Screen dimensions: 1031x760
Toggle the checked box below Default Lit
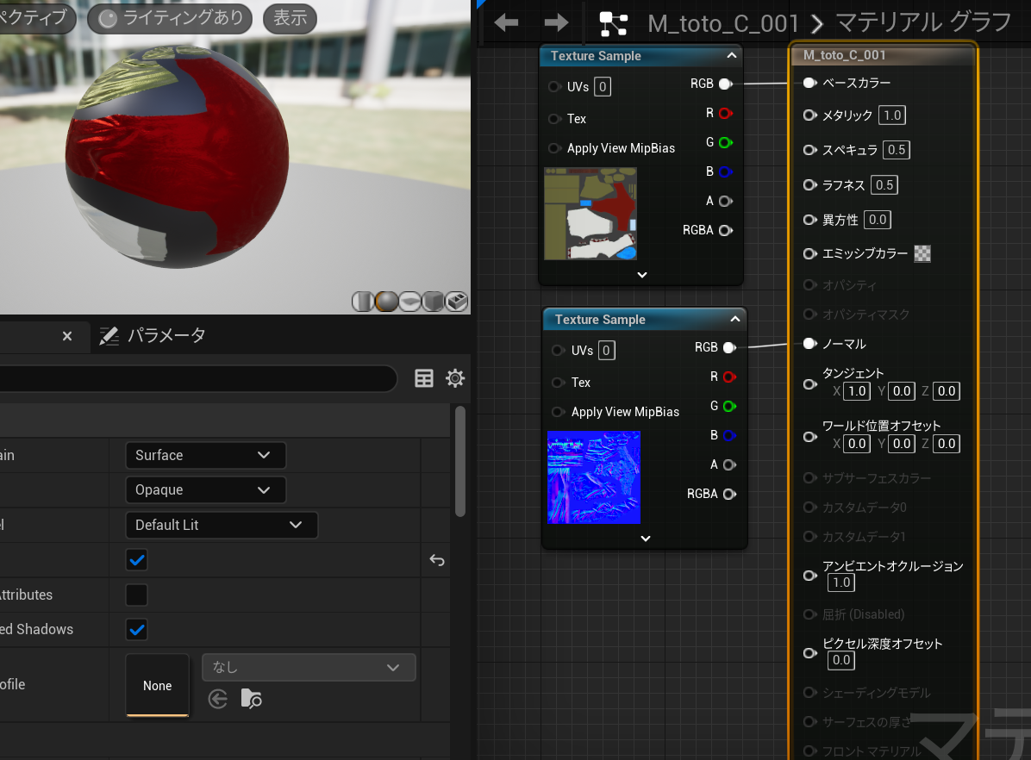tap(137, 560)
